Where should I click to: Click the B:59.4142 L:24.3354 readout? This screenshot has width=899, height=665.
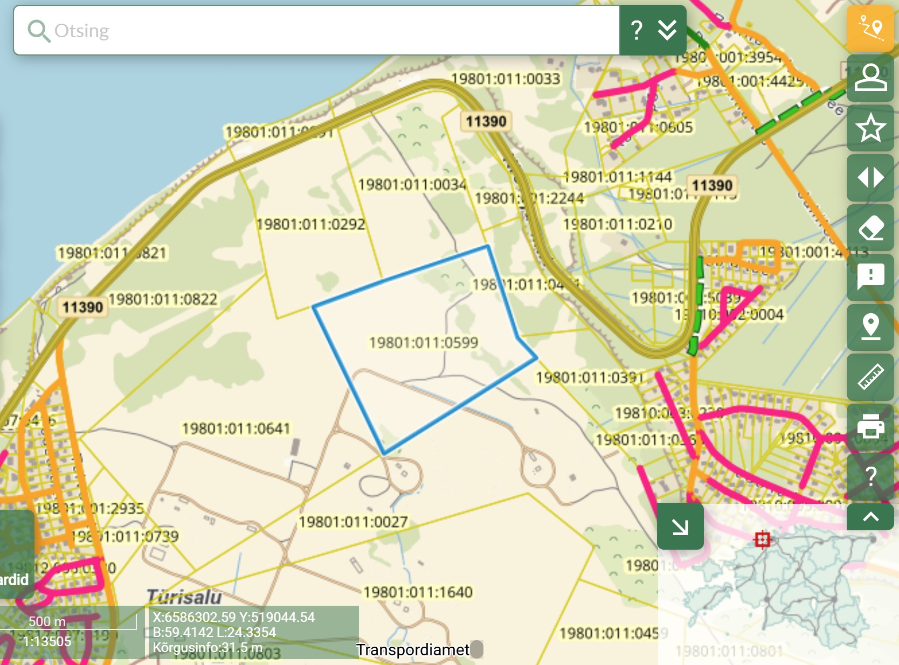215,632
